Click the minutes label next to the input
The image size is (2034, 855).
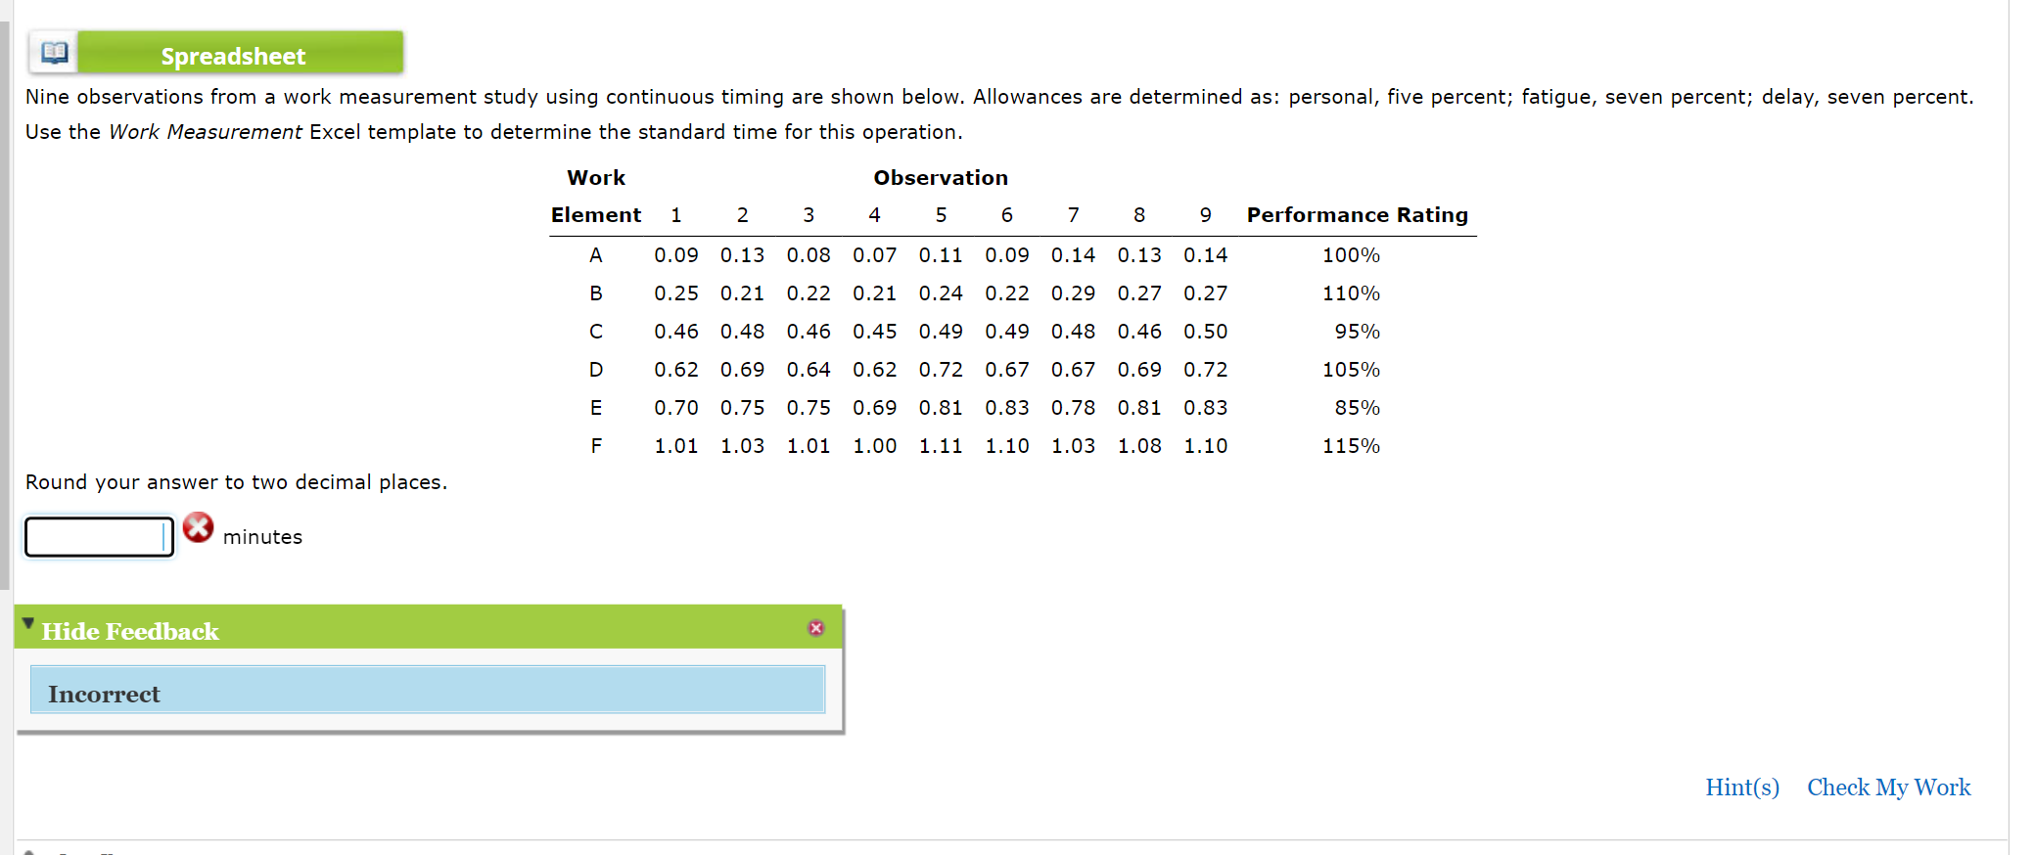point(263,536)
